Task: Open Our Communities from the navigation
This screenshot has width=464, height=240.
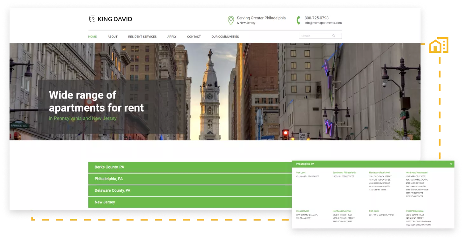Action: tap(225, 37)
